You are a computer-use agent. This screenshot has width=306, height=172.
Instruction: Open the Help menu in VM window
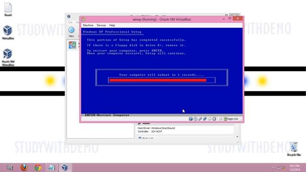[112, 25]
